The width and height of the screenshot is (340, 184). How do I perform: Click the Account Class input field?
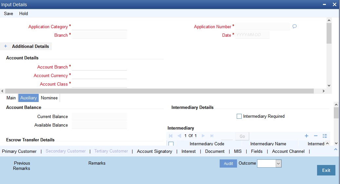99,84
